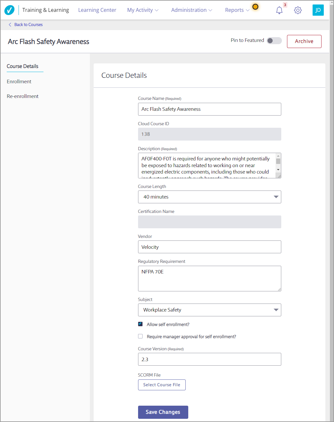This screenshot has width=334, height=422.
Task: Follow the Back to Courses link
Action: coord(28,25)
